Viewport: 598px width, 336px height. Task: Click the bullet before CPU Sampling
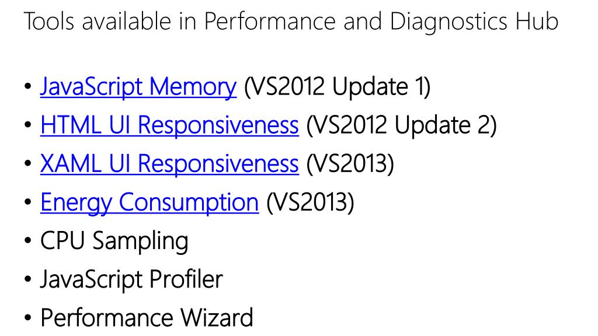[x=27, y=241]
